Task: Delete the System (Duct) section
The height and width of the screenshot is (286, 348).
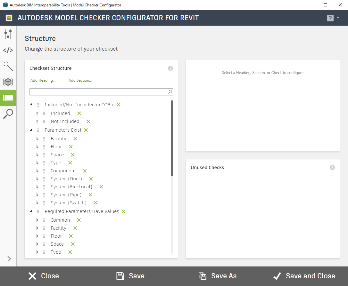Action: [x=91, y=179]
